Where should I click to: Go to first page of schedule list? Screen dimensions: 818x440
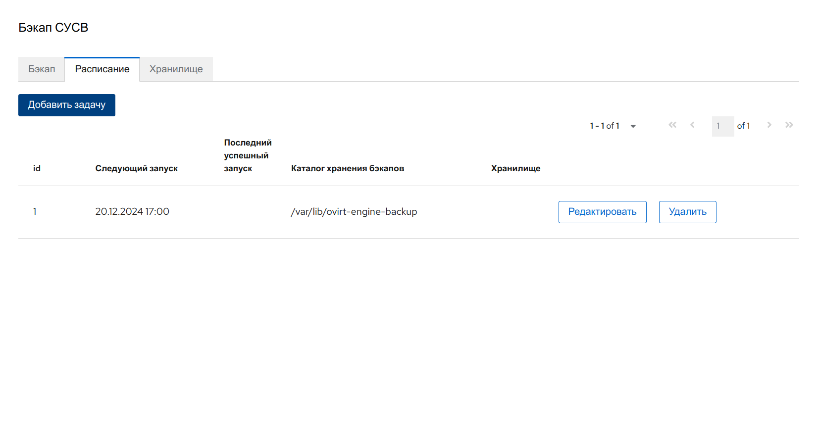672,125
